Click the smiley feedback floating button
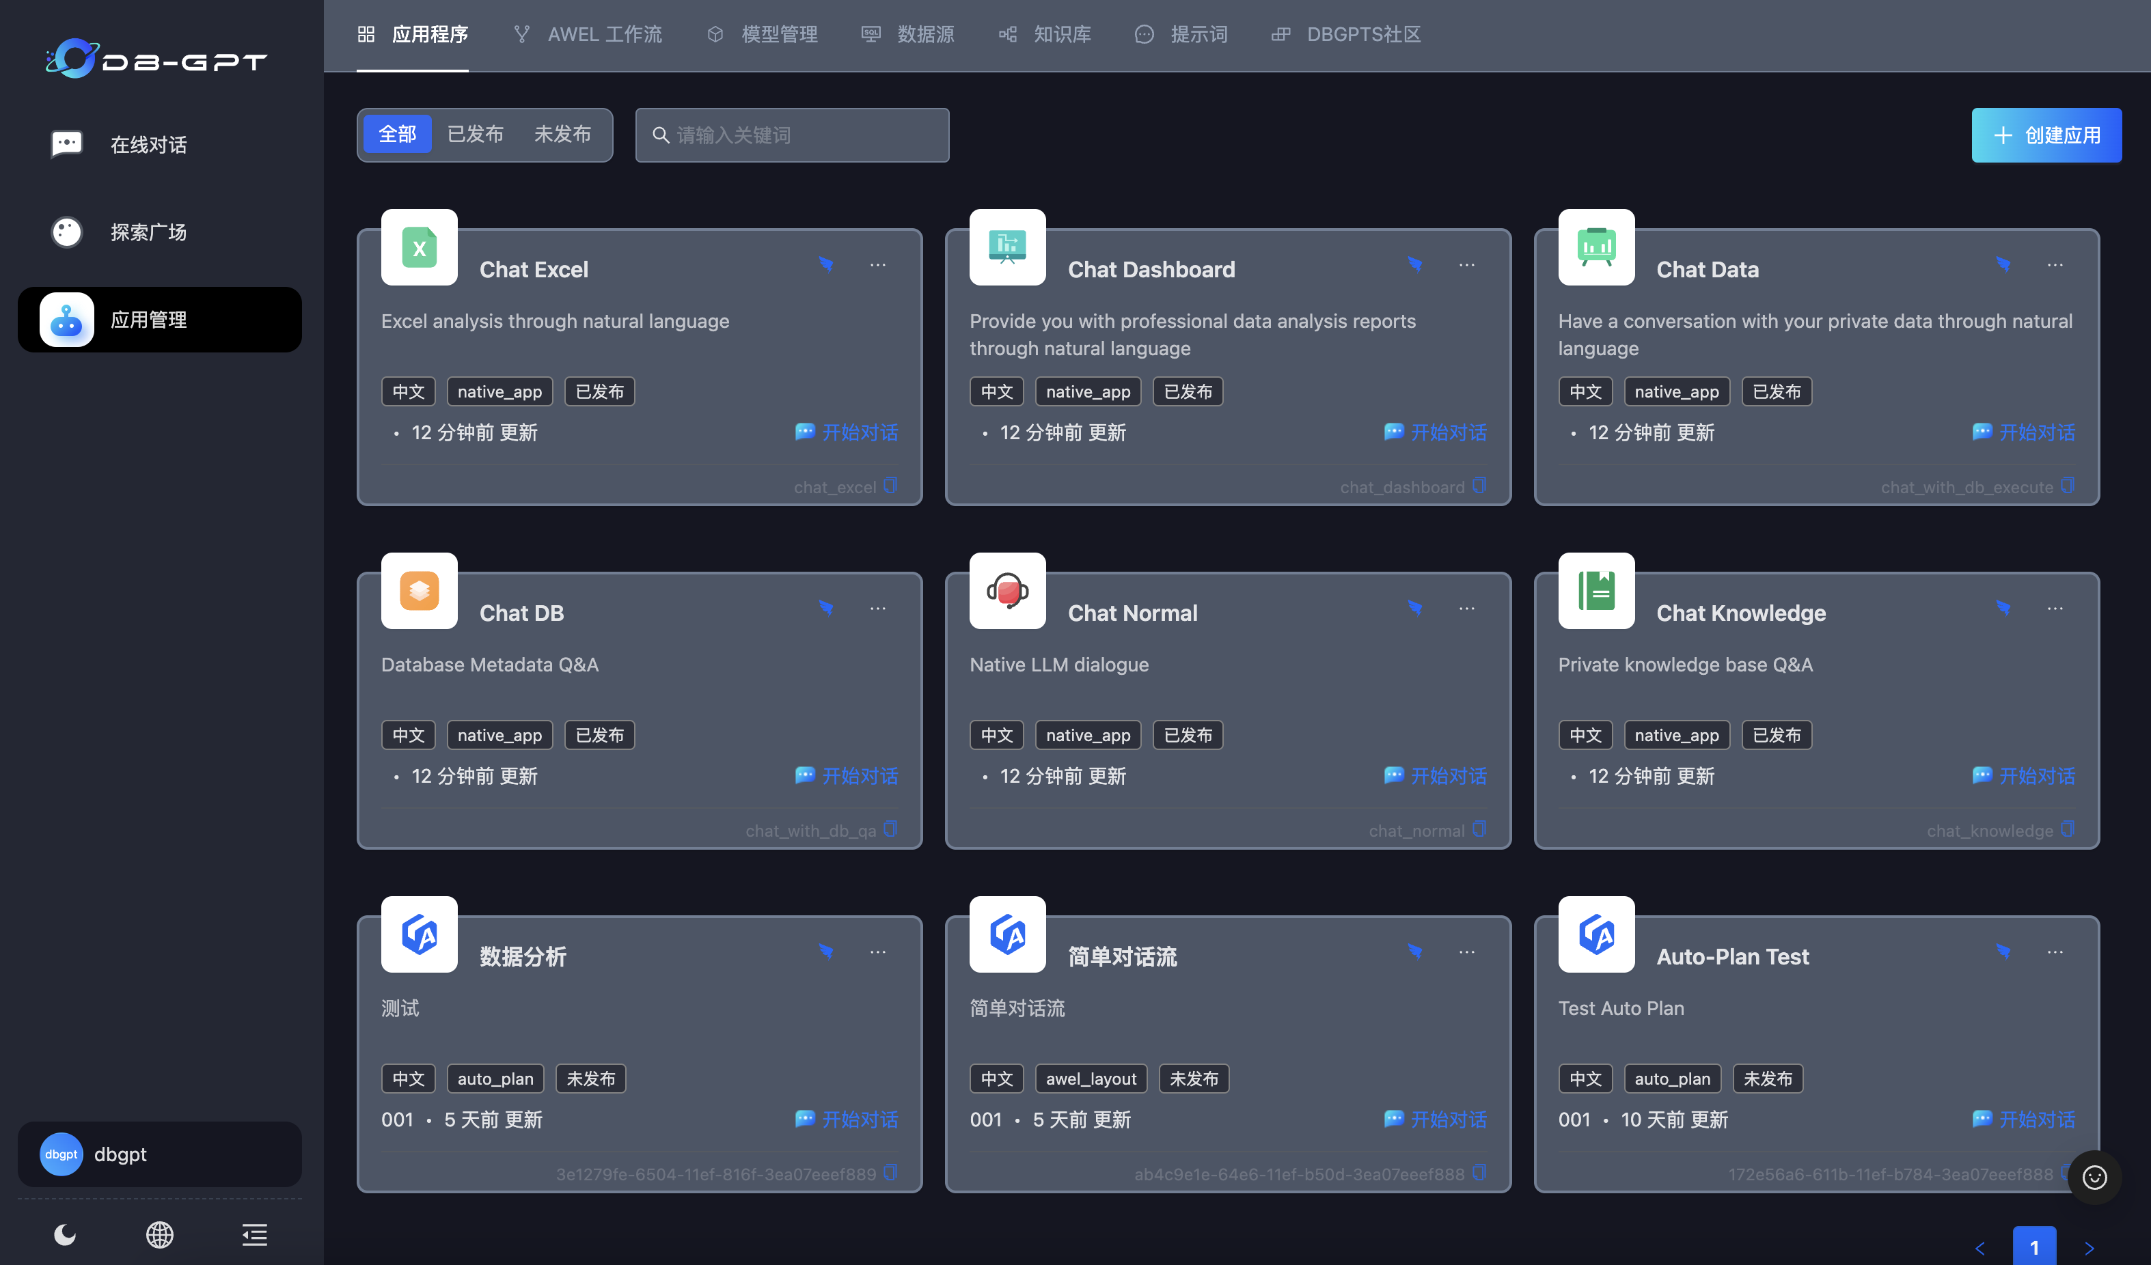The height and width of the screenshot is (1265, 2151). point(2094,1177)
